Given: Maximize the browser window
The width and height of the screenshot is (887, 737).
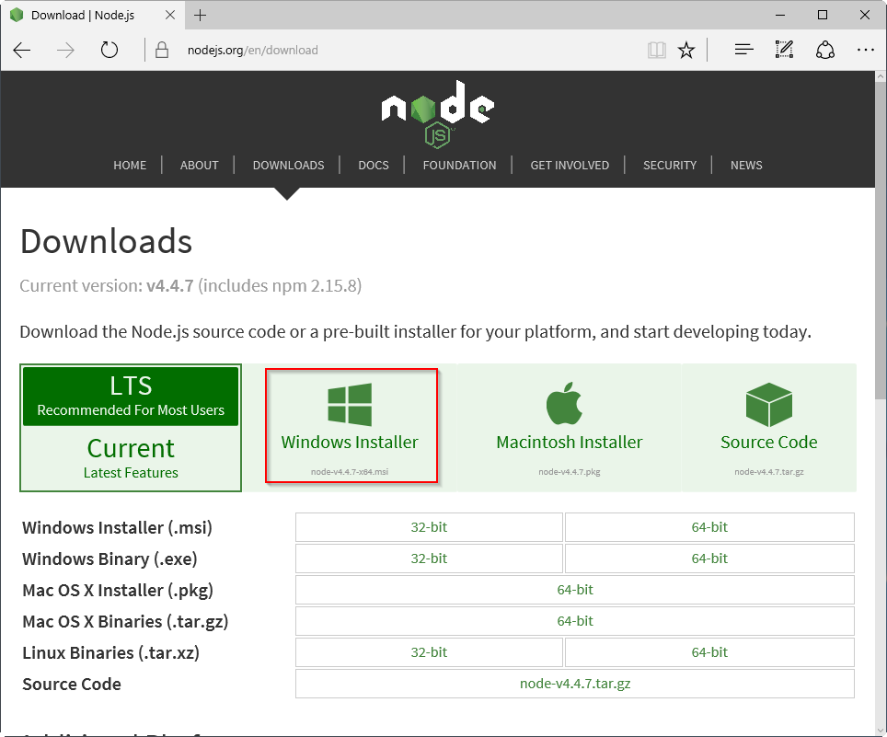Looking at the screenshot, I should point(823,16).
